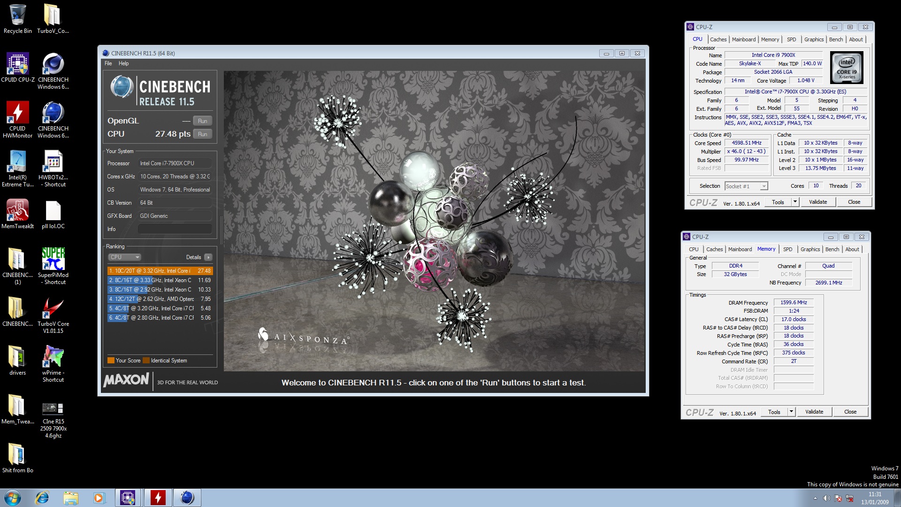
Task: Open the Recycle Bin desktop icon
Action: [18, 19]
